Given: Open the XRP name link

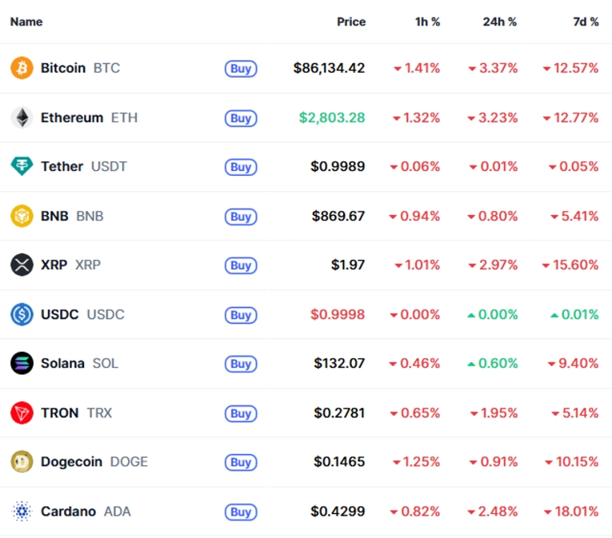Looking at the screenshot, I should click(x=54, y=265).
